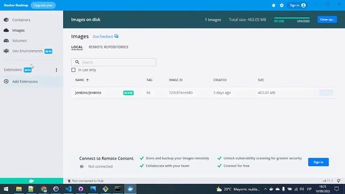The image size is (345, 194).
Task: Open the Windows Start menu
Action: (x=6, y=189)
